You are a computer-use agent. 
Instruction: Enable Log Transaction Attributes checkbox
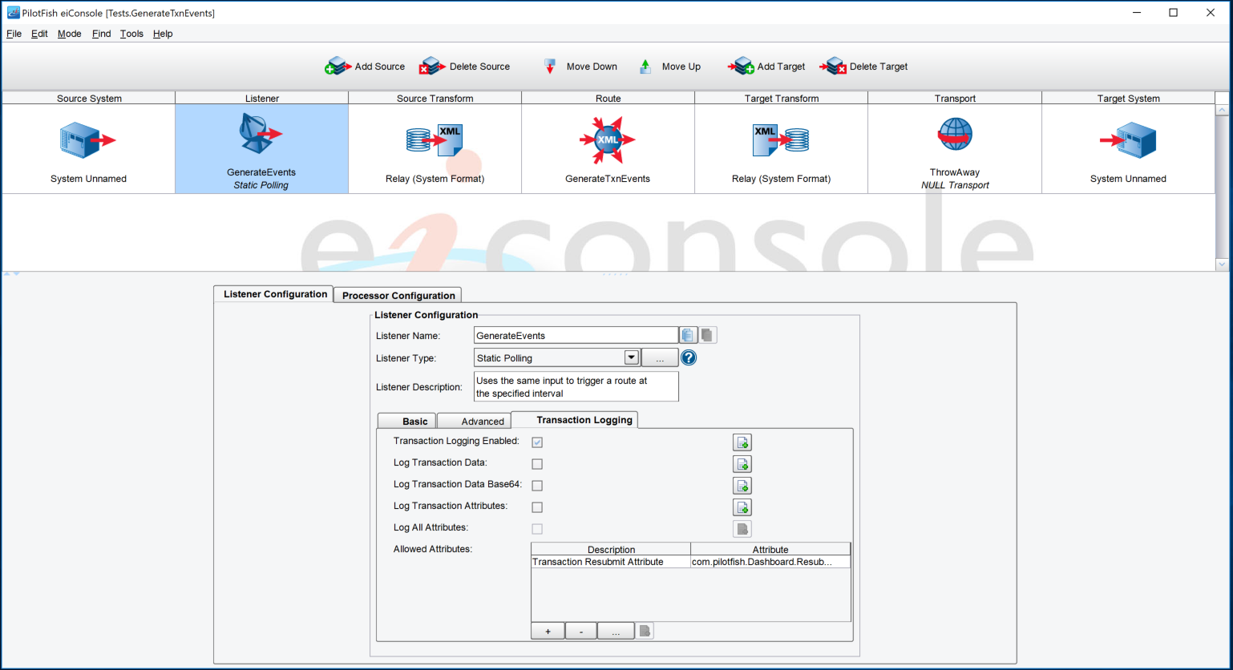(x=537, y=507)
